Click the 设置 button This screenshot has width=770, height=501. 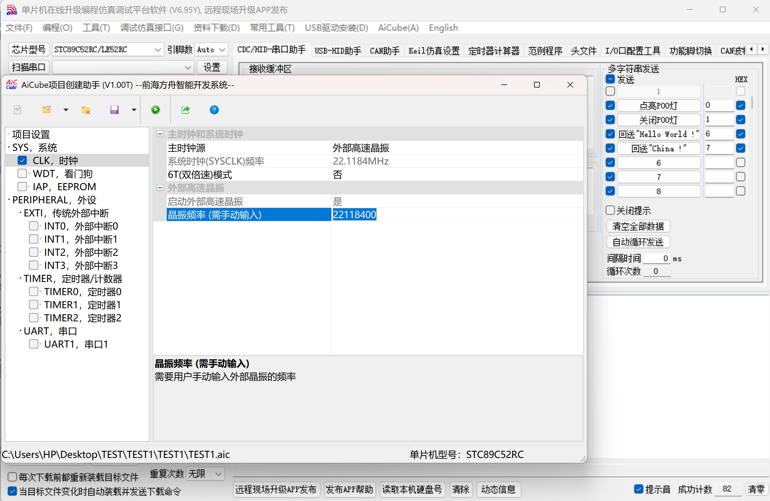pyautogui.click(x=212, y=67)
